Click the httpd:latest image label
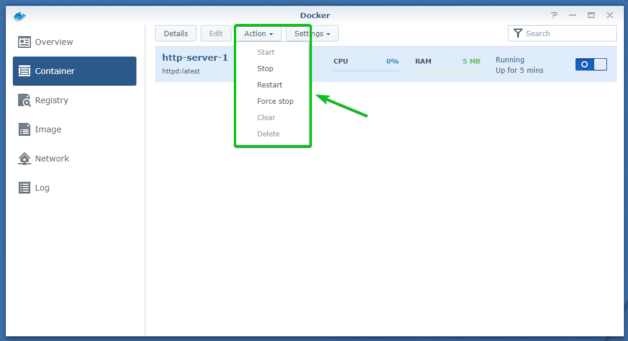Image resolution: width=628 pixels, height=341 pixels. (x=181, y=71)
